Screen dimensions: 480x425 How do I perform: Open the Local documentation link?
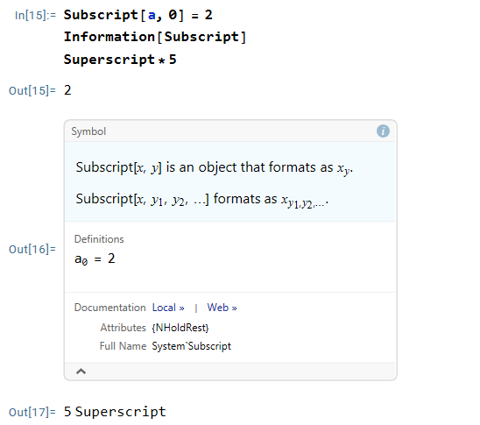(168, 308)
